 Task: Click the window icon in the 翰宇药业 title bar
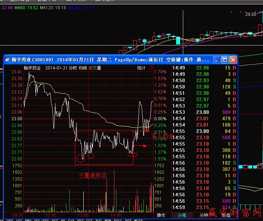7,60
